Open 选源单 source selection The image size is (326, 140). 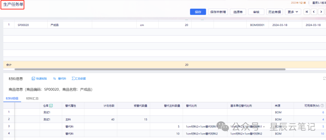(238, 12)
